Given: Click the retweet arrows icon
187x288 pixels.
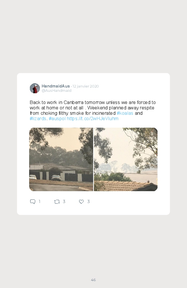Looking at the screenshot, I should click(x=57, y=202).
